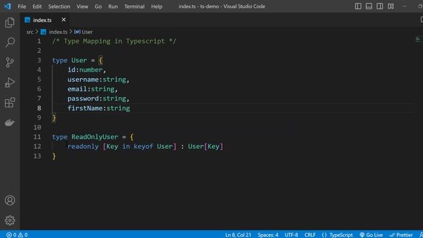
Task: Click 'User' type name on line 3
Action: click(79, 60)
